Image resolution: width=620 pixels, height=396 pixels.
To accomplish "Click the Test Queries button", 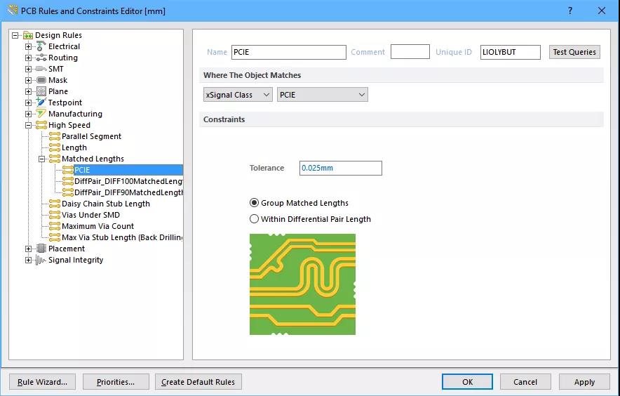I will coord(574,52).
